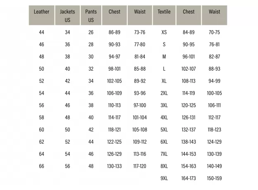Click leather size 66 cell
Image resolution: width=258 pixels, height=190 pixels.
point(41,166)
